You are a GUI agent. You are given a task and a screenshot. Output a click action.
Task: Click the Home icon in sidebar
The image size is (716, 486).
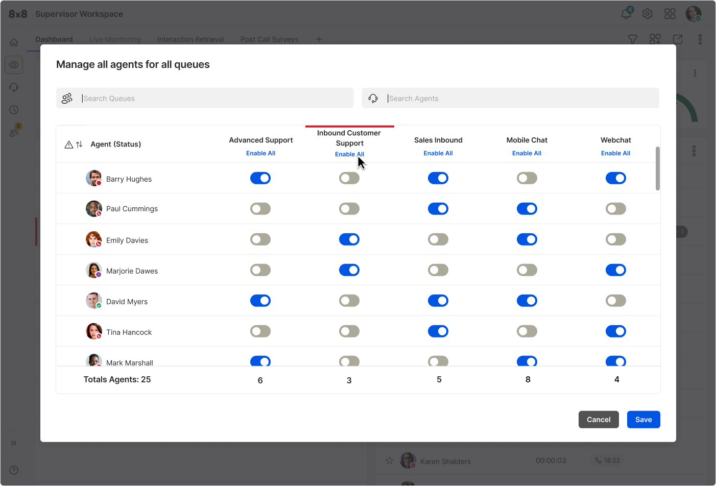point(14,42)
